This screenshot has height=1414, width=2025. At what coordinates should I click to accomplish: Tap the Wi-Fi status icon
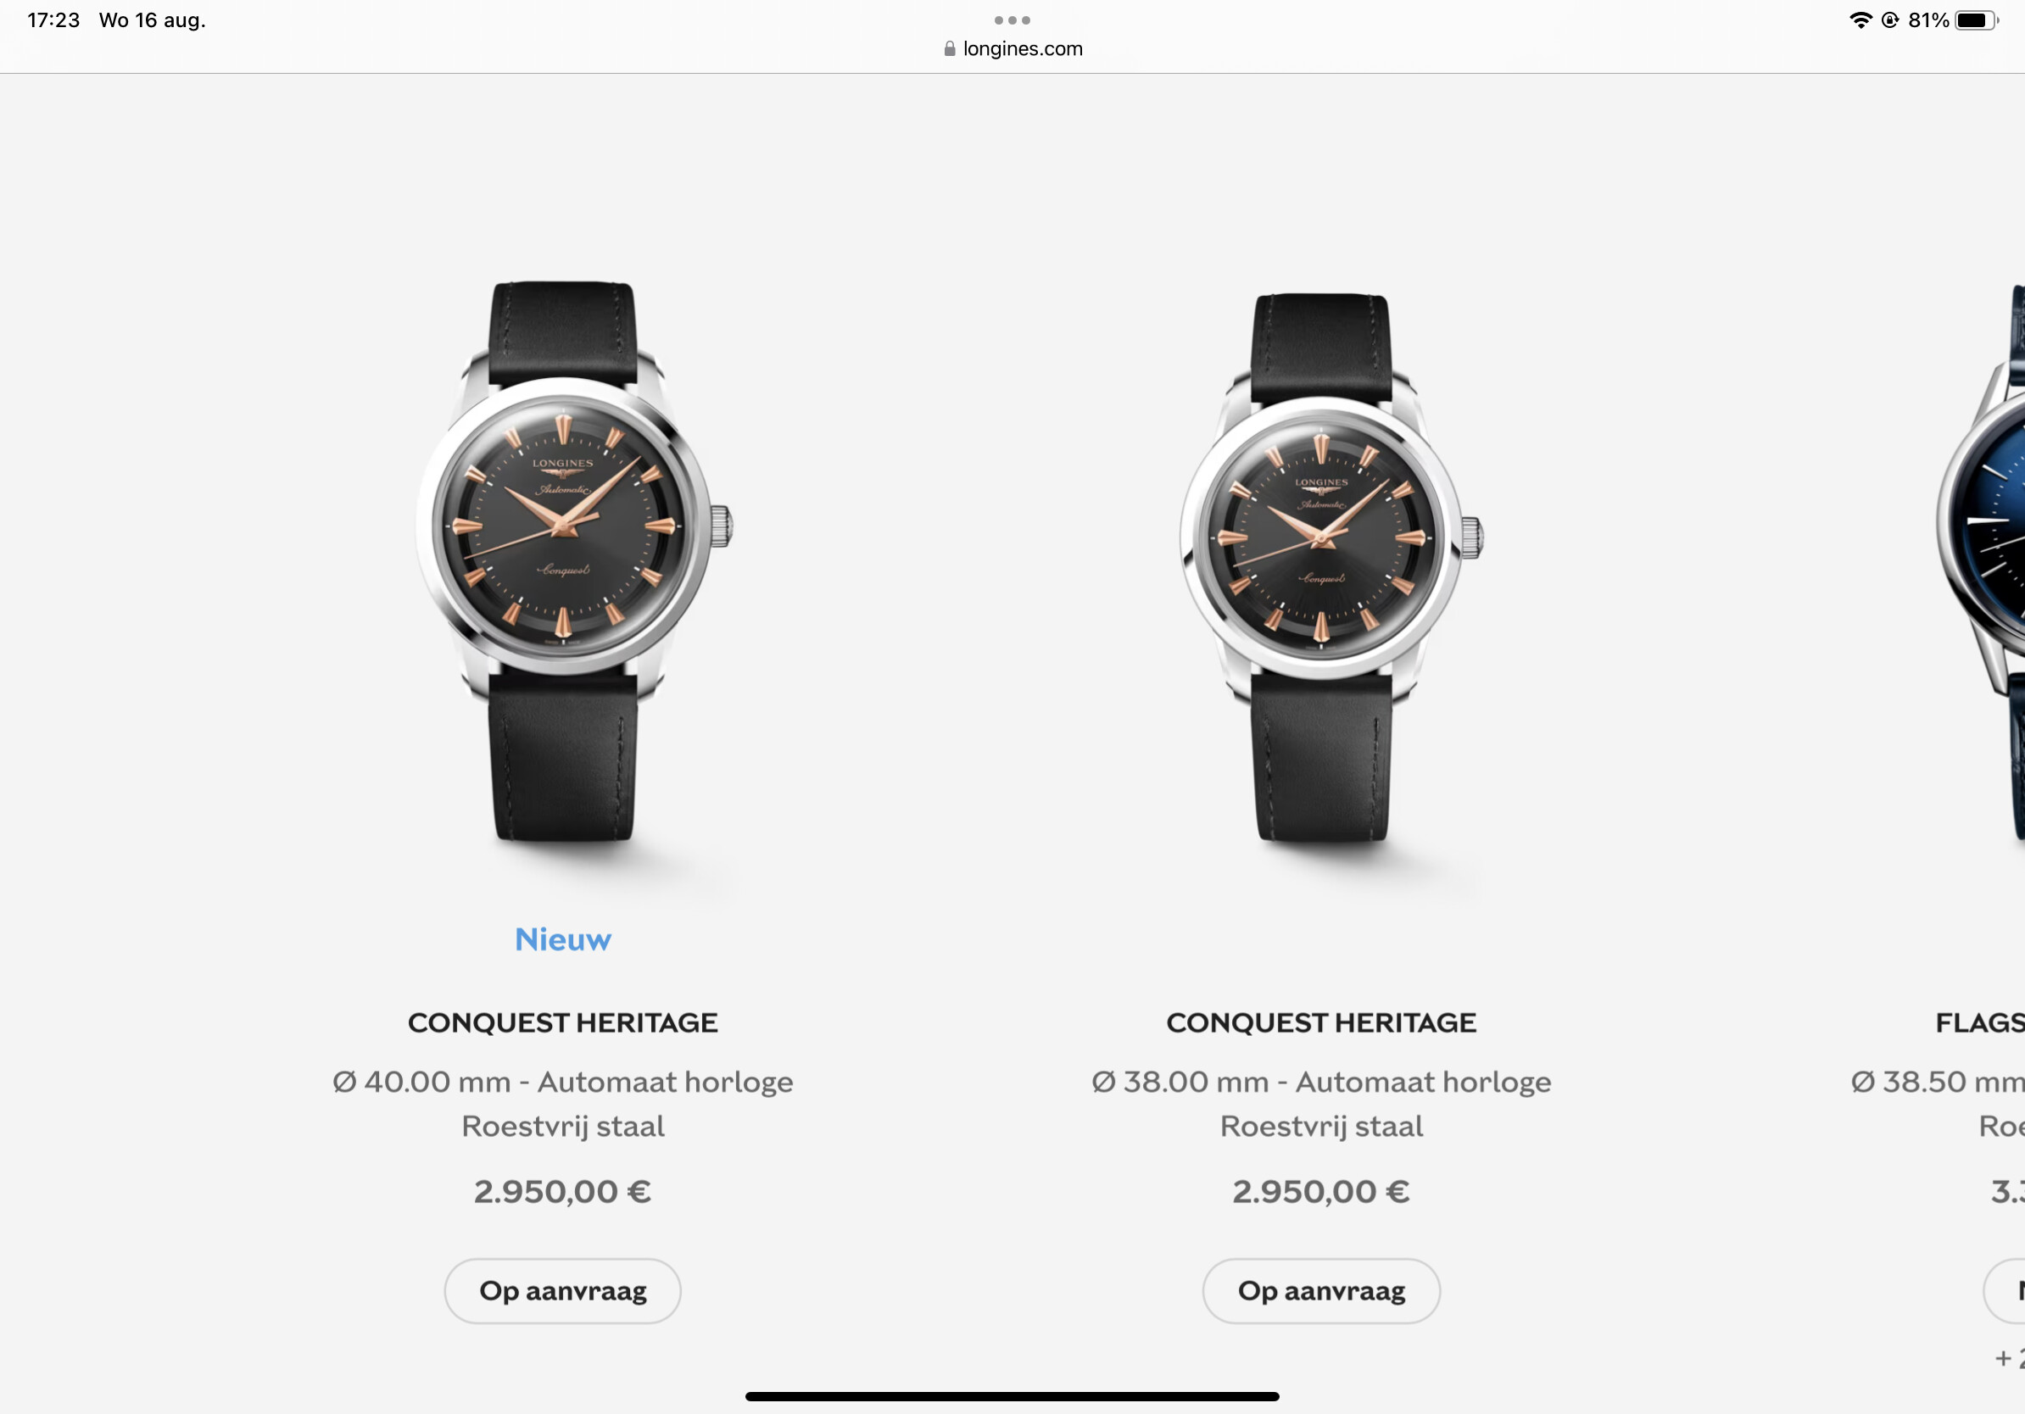pos(1861,20)
